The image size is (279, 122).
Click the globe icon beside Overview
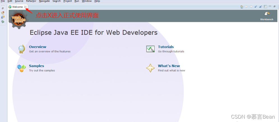point(22,49)
